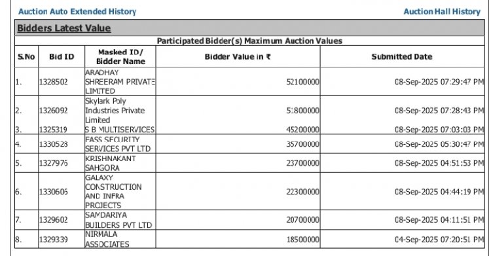The image size is (491, 256).
Task: Select Skylark Poly Industries Private Limited cell
Action: pyautogui.click(x=120, y=110)
